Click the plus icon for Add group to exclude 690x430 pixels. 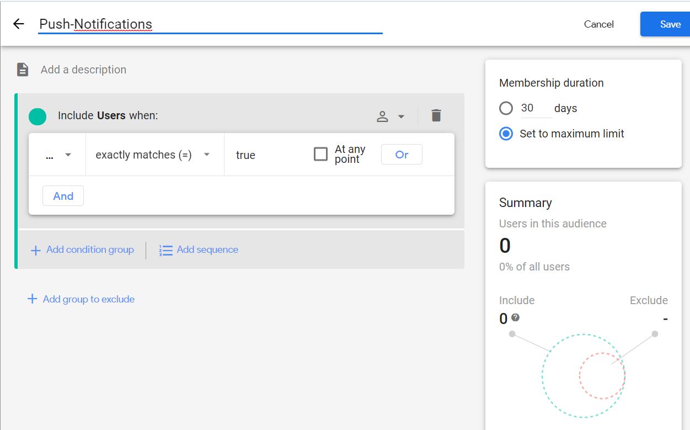(33, 299)
